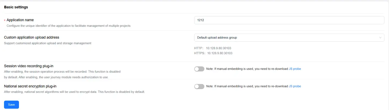Screen dimensions: 389x110
Task: Open JS probe link in National secret row
Action: tap(295, 86)
